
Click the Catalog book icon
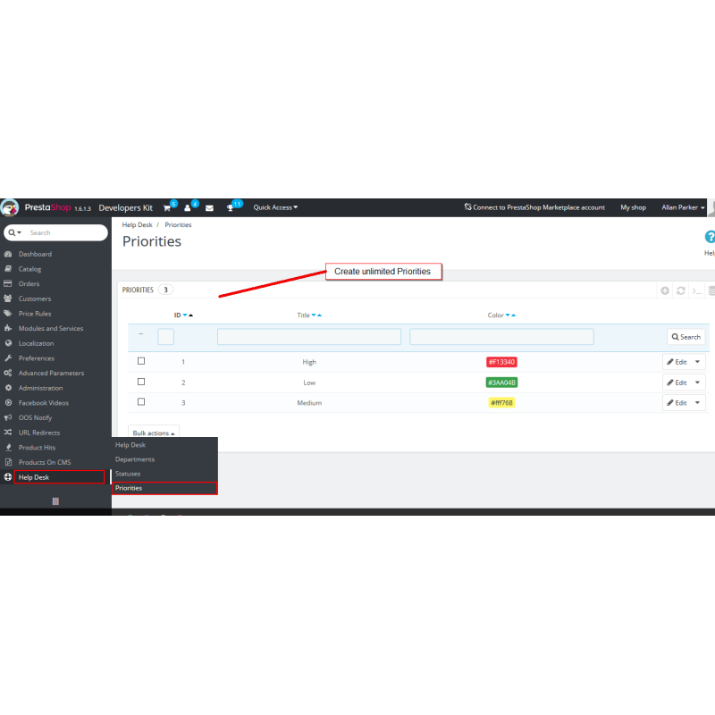click(x=8, y=269)
